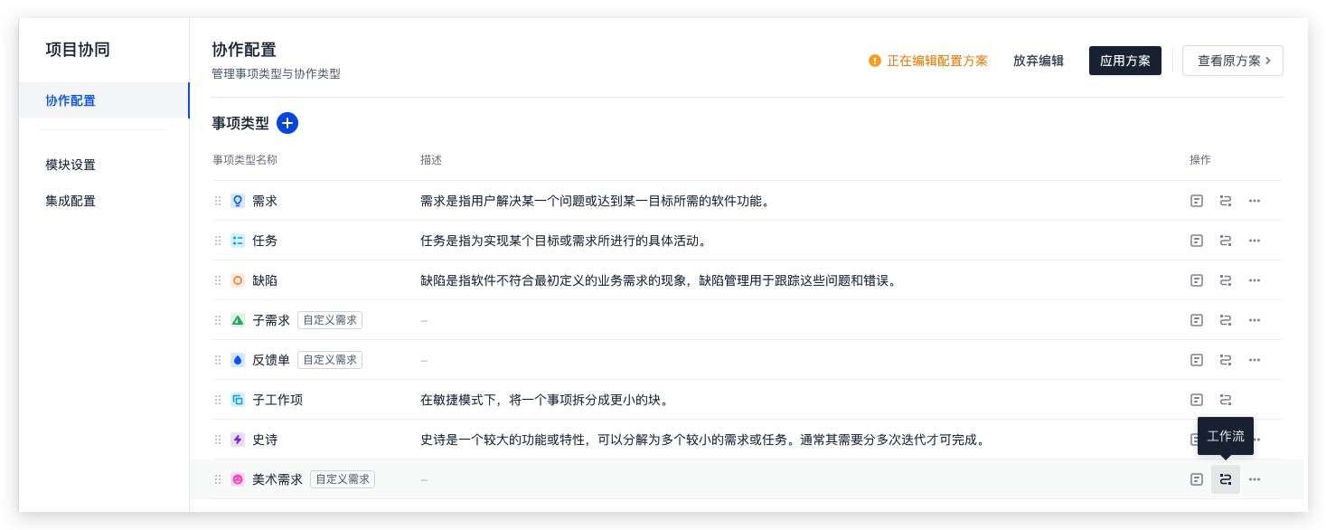Open 模块设置 in the sidebar
Image resolution: width=1326 pixels, height=530 pixels.
(x=71, y=165)
